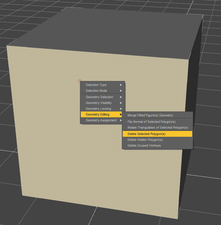Screen dimensions: 221x225
Task: Open the Geometry Assignment submenu
Action: pos(101,120)
